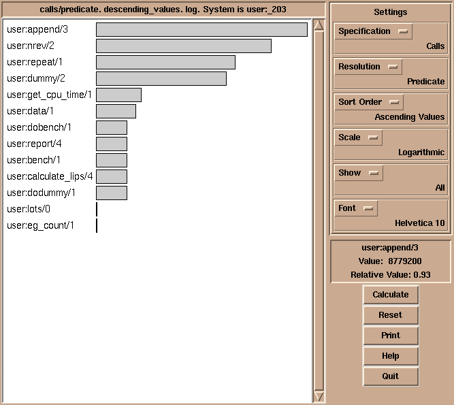The height and width of the screenshot is (405, 454).
Task: Quit the profiler window
Action: coord(390,376)
